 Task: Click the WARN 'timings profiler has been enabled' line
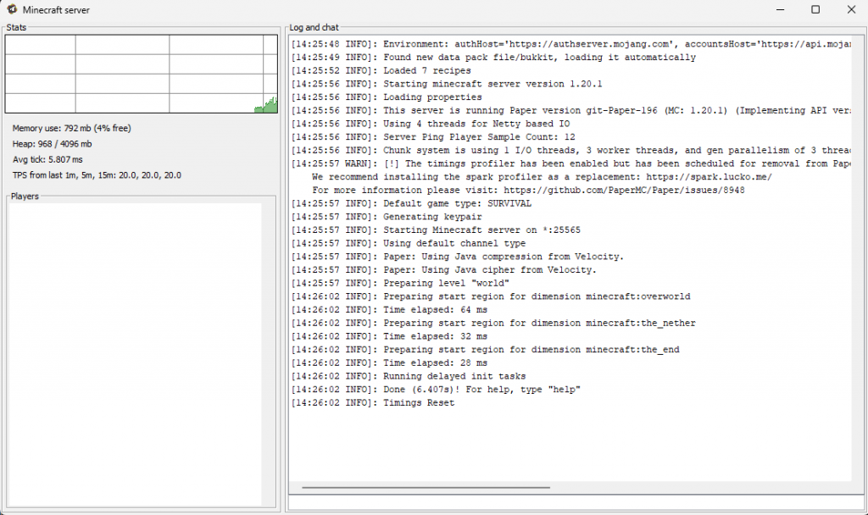coord(571,163)
